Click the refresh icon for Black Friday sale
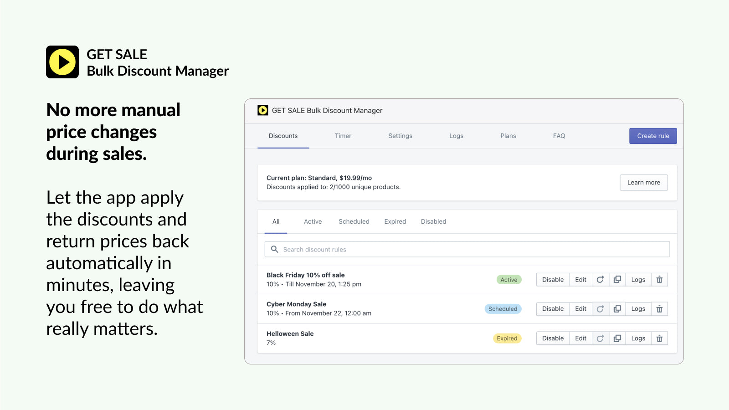This screenshot has height=410, width=729. (x=600, y=280)
